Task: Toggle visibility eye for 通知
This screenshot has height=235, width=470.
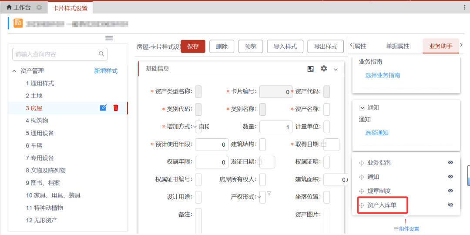Action: point(450,177)
